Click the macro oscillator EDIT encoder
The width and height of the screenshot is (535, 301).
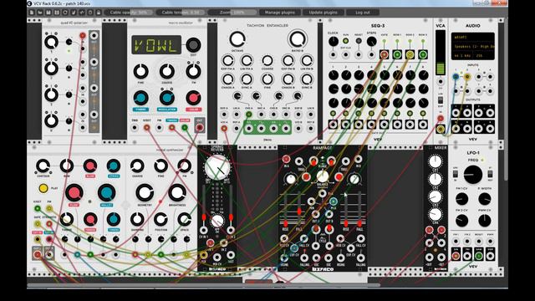click(193, 44)
